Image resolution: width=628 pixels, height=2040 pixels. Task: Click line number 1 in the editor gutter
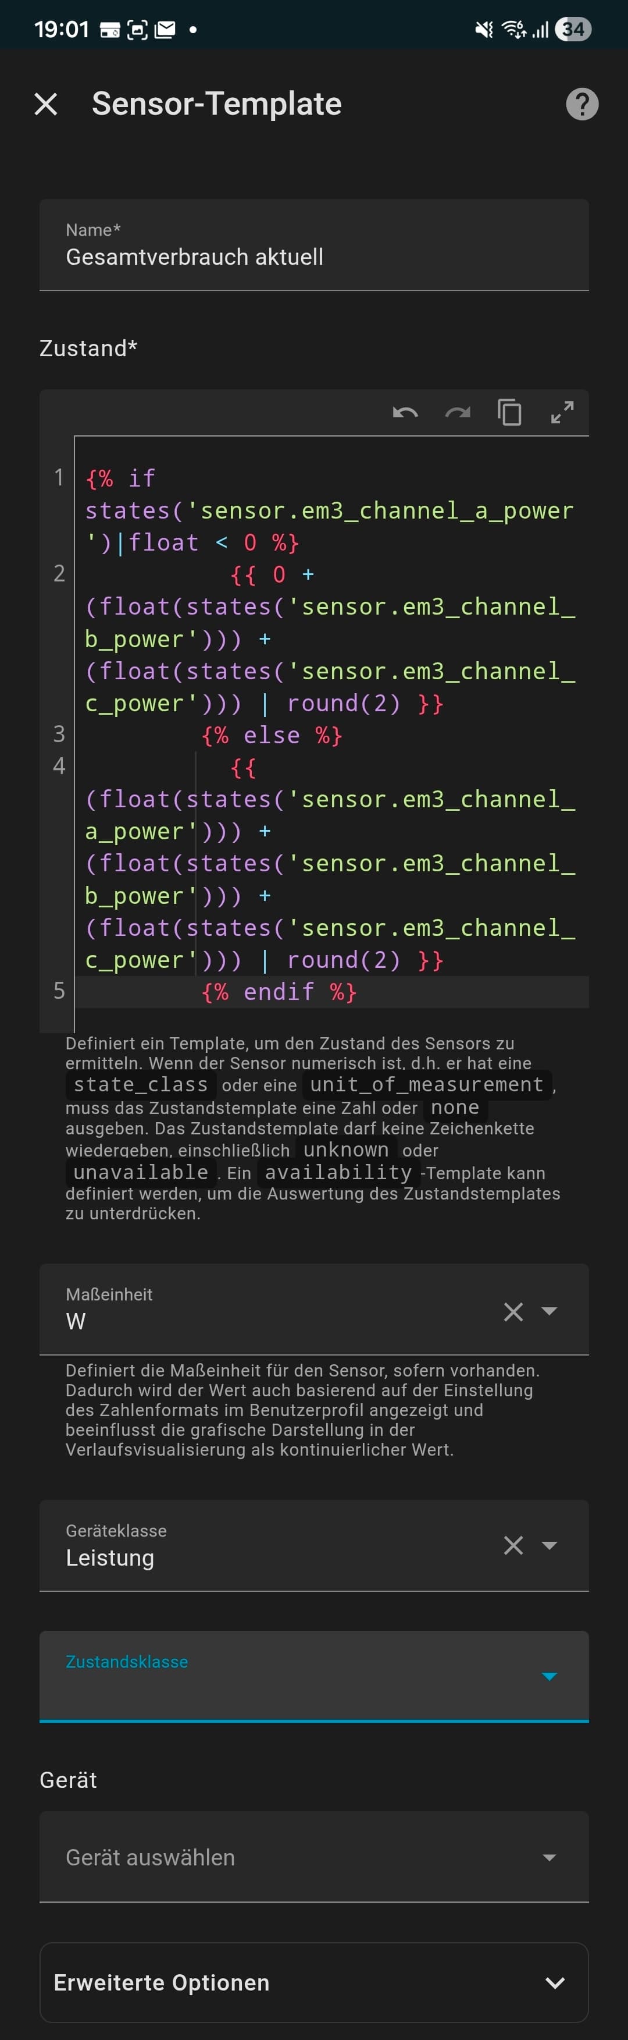pos(59,477)
